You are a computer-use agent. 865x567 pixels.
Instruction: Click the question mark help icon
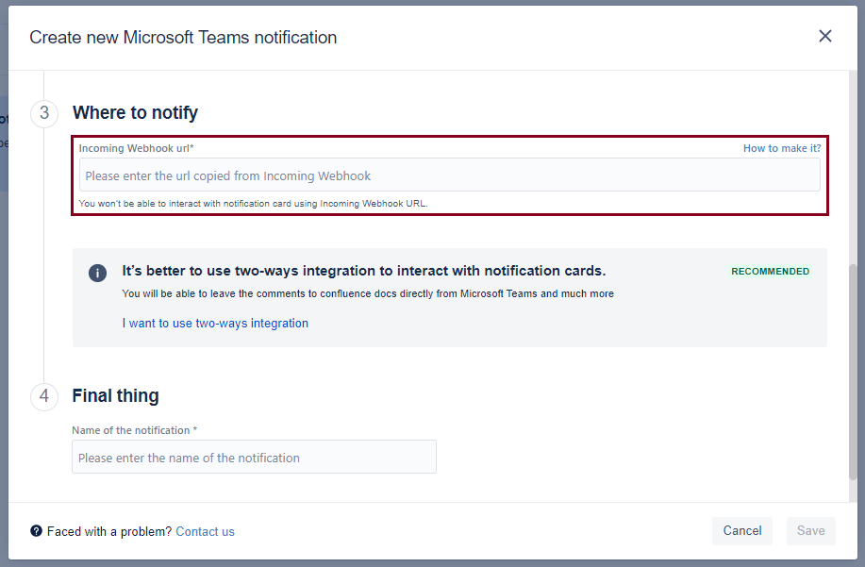[x=36, y=531]
